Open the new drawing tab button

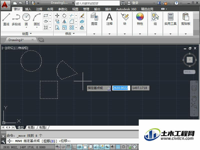click(41, 40)
